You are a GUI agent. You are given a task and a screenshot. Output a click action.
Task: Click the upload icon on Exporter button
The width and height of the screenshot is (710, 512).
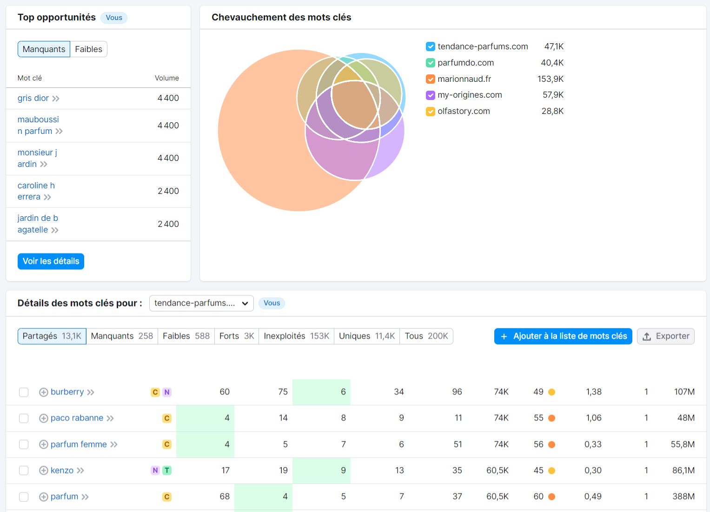tap(647, 336)
